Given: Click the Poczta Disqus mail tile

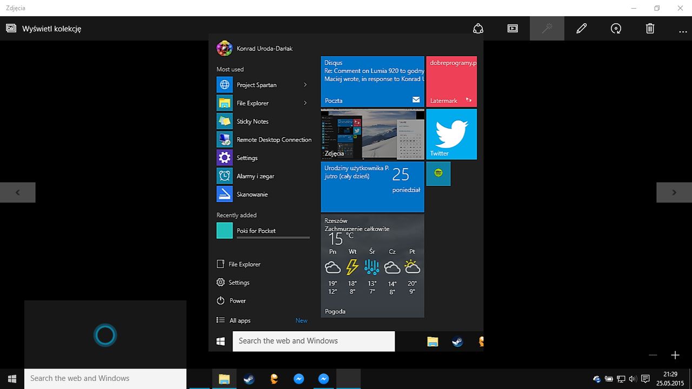Looking at the screenshot, I should point(372,82).
